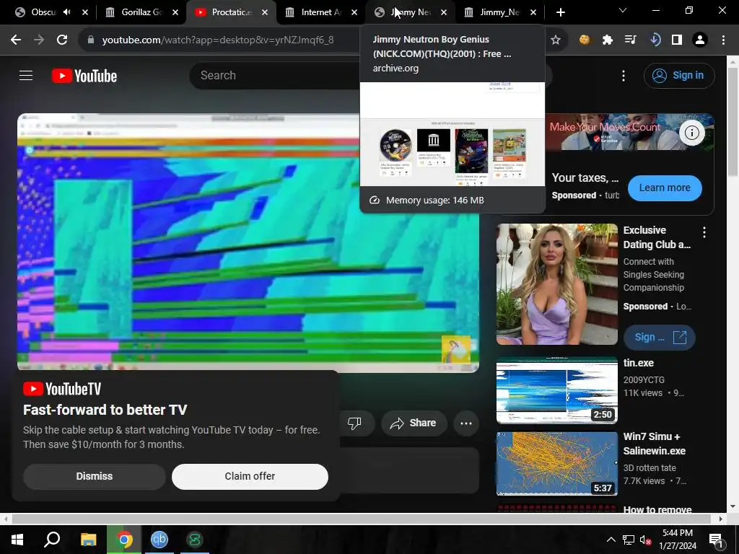739x554 pixels.
Task: Click the address bar URL
Action: click(218, 40)
